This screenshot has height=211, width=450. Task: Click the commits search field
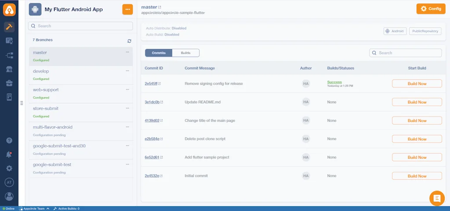click(x=406, y=53)
